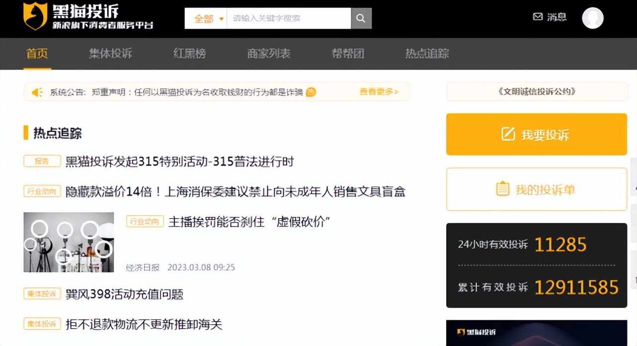Image resolution: width=637 pixels, height=346 pixels.
Task: Expand the 全部 search category dropdown
Action: [x=205, y=18]
